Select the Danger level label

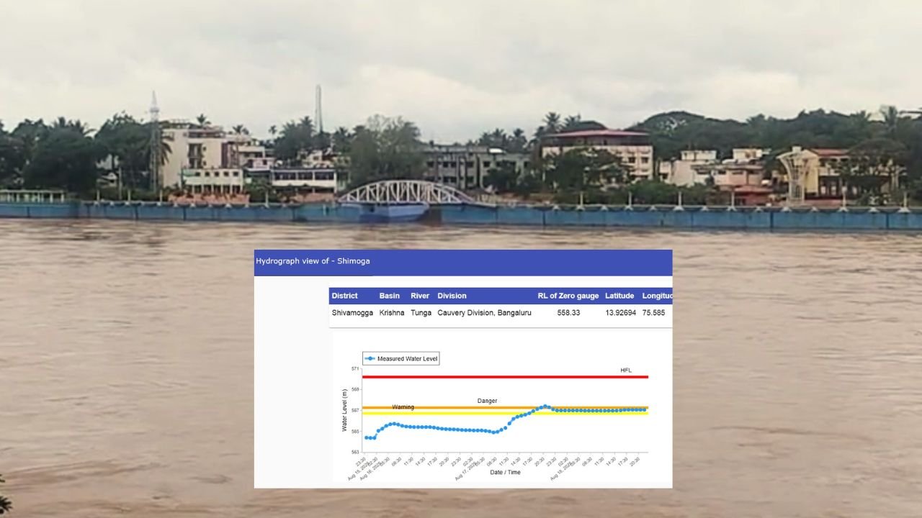tap(487, 401)
